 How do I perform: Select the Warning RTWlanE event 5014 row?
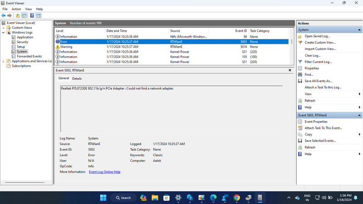pos(172,47)
